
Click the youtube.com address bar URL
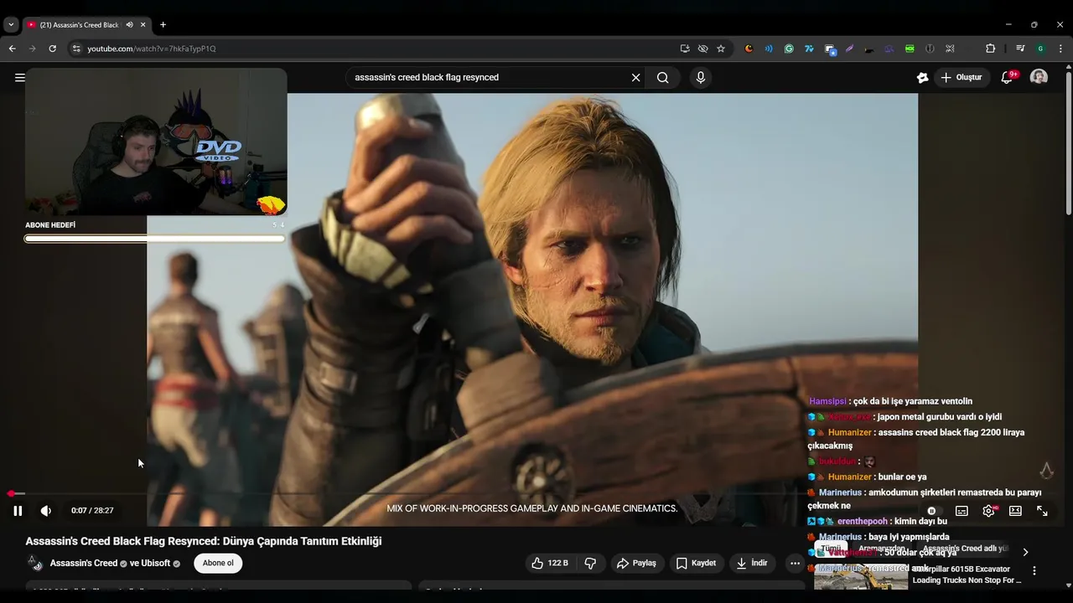(152, 49)
